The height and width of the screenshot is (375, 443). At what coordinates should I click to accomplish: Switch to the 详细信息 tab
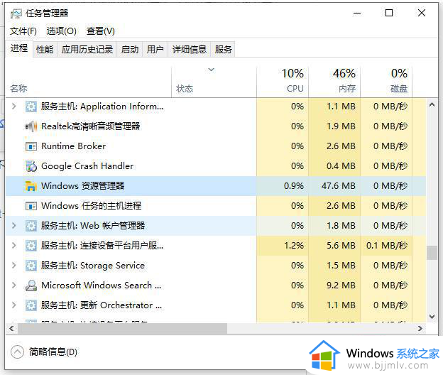click(x=190, y=50)
